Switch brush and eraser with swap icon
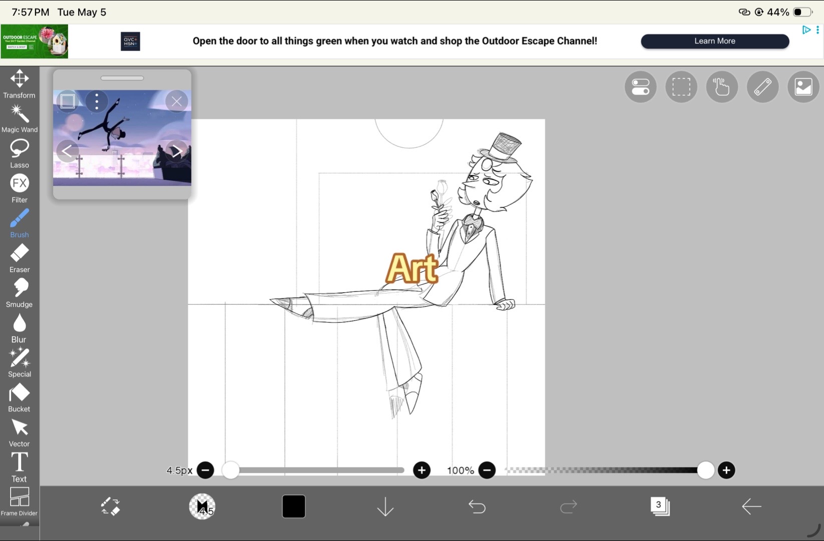The image size is (824, 541). pyautogui.click(x=110, y=506)
